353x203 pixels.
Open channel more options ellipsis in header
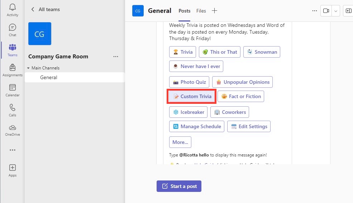pos(315,11)
